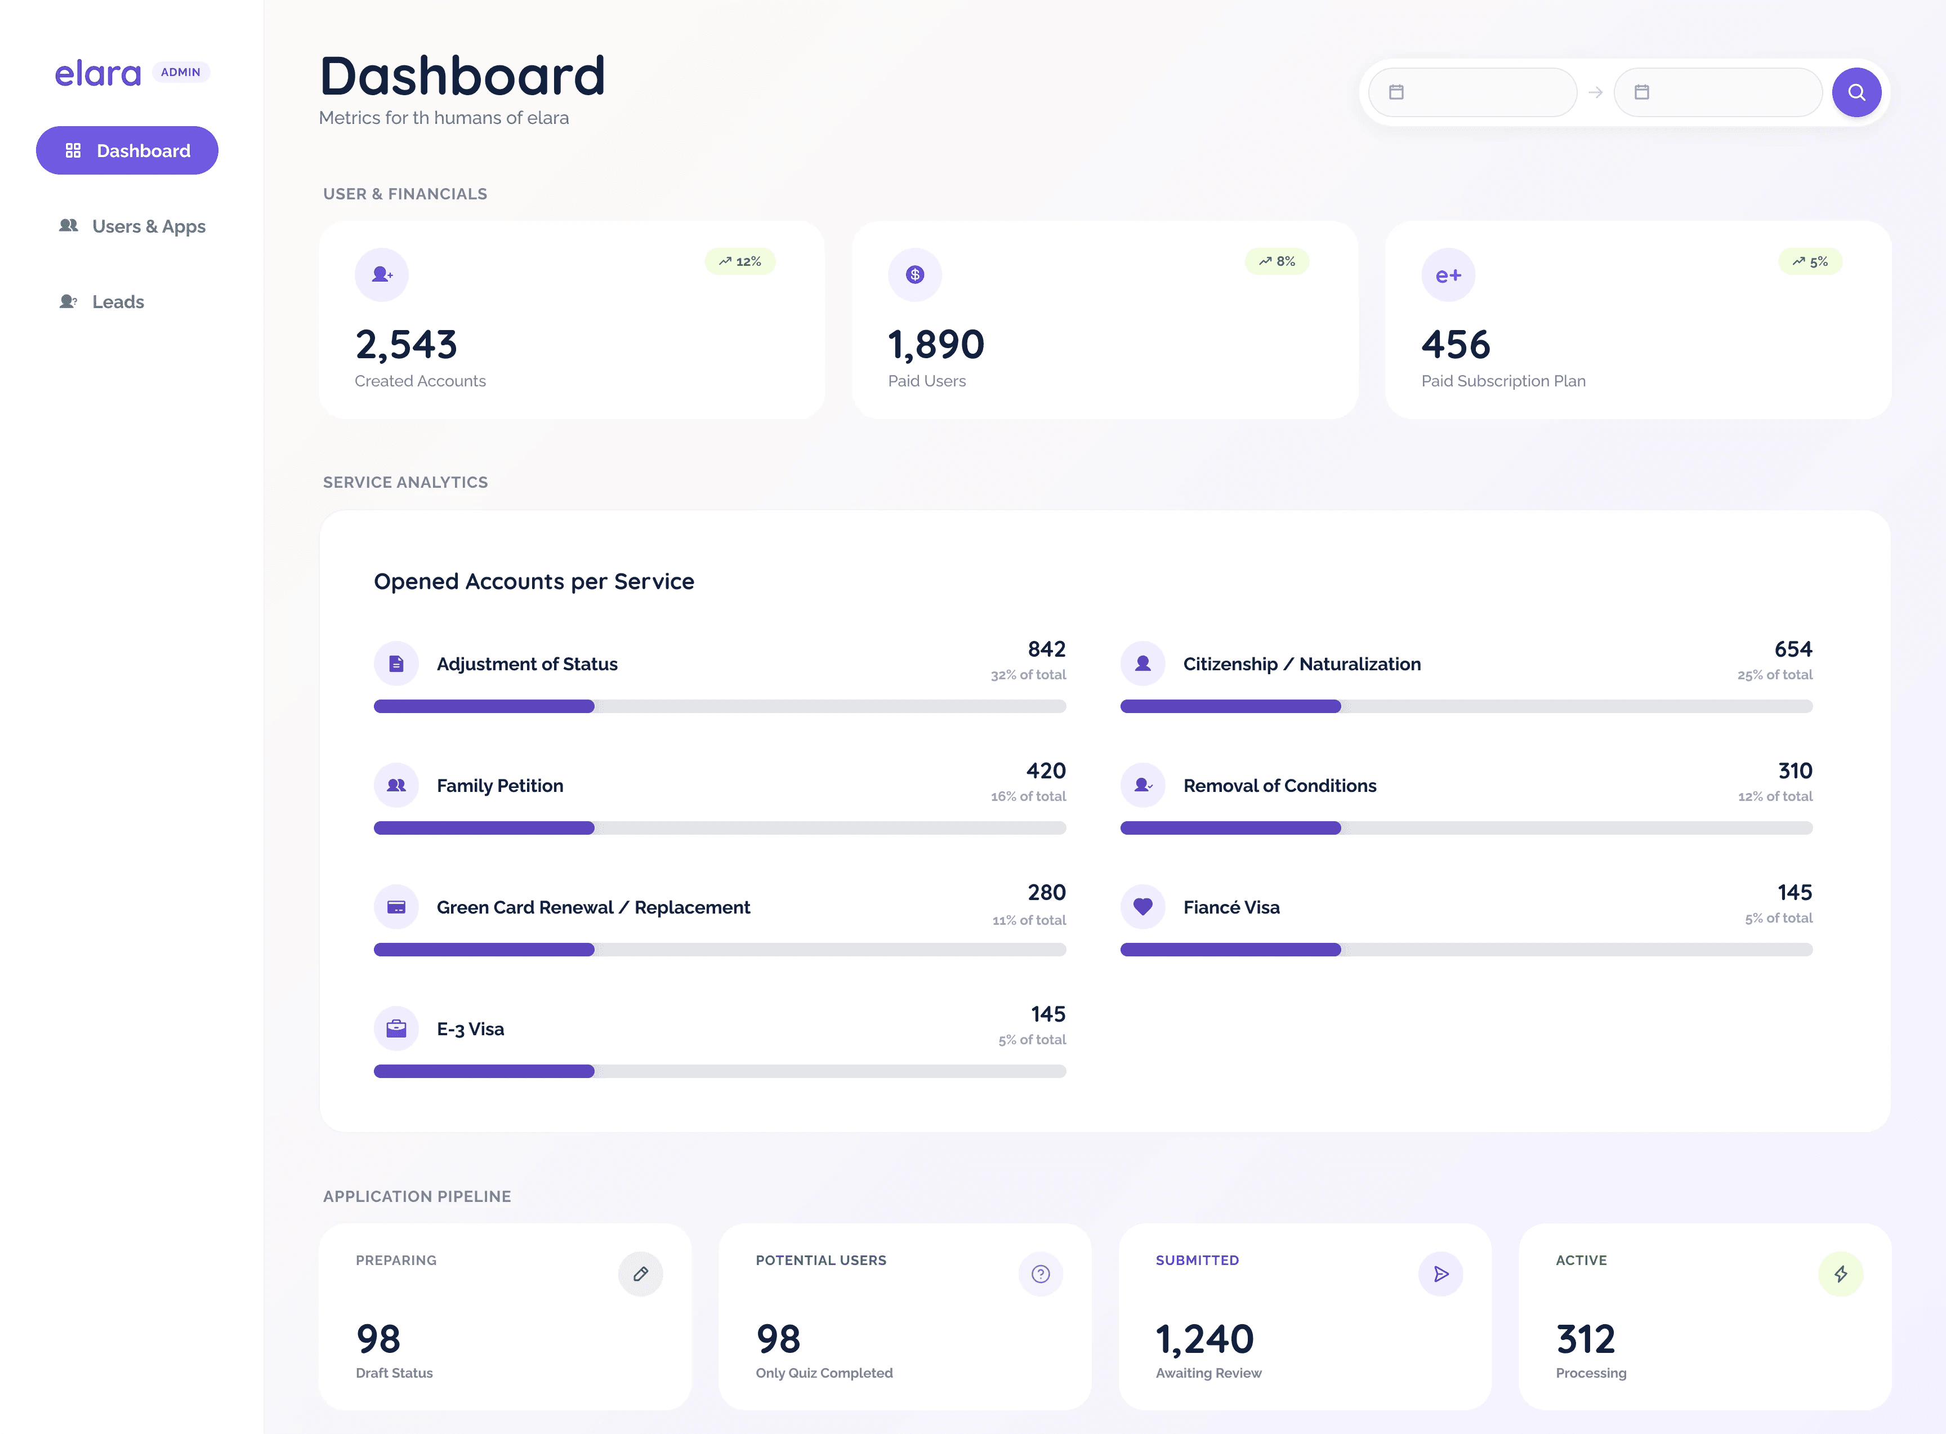1946x1434 pixels.
Task: Click the 2,543 Created Accounts value
Action: pyautogui.click(x=406, y=345)
